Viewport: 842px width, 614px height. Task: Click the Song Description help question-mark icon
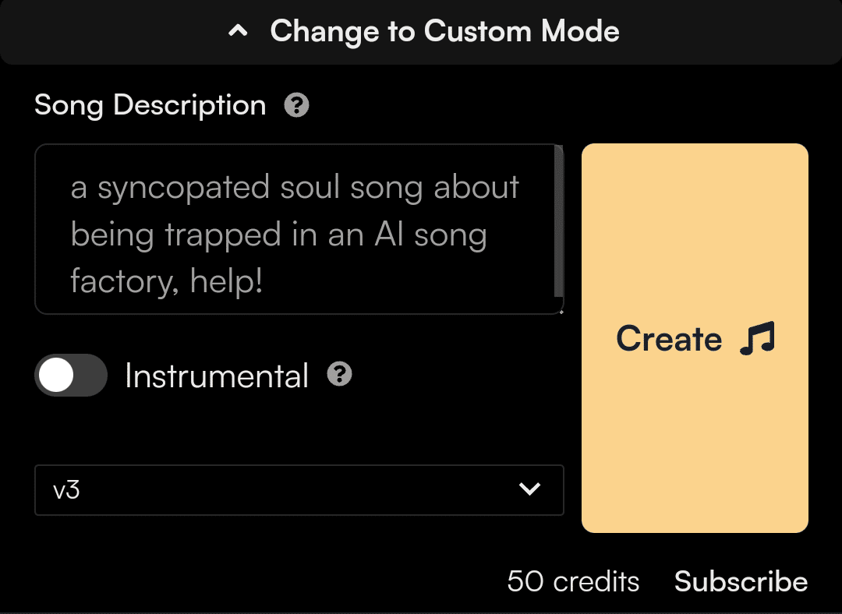coord(296,105)
